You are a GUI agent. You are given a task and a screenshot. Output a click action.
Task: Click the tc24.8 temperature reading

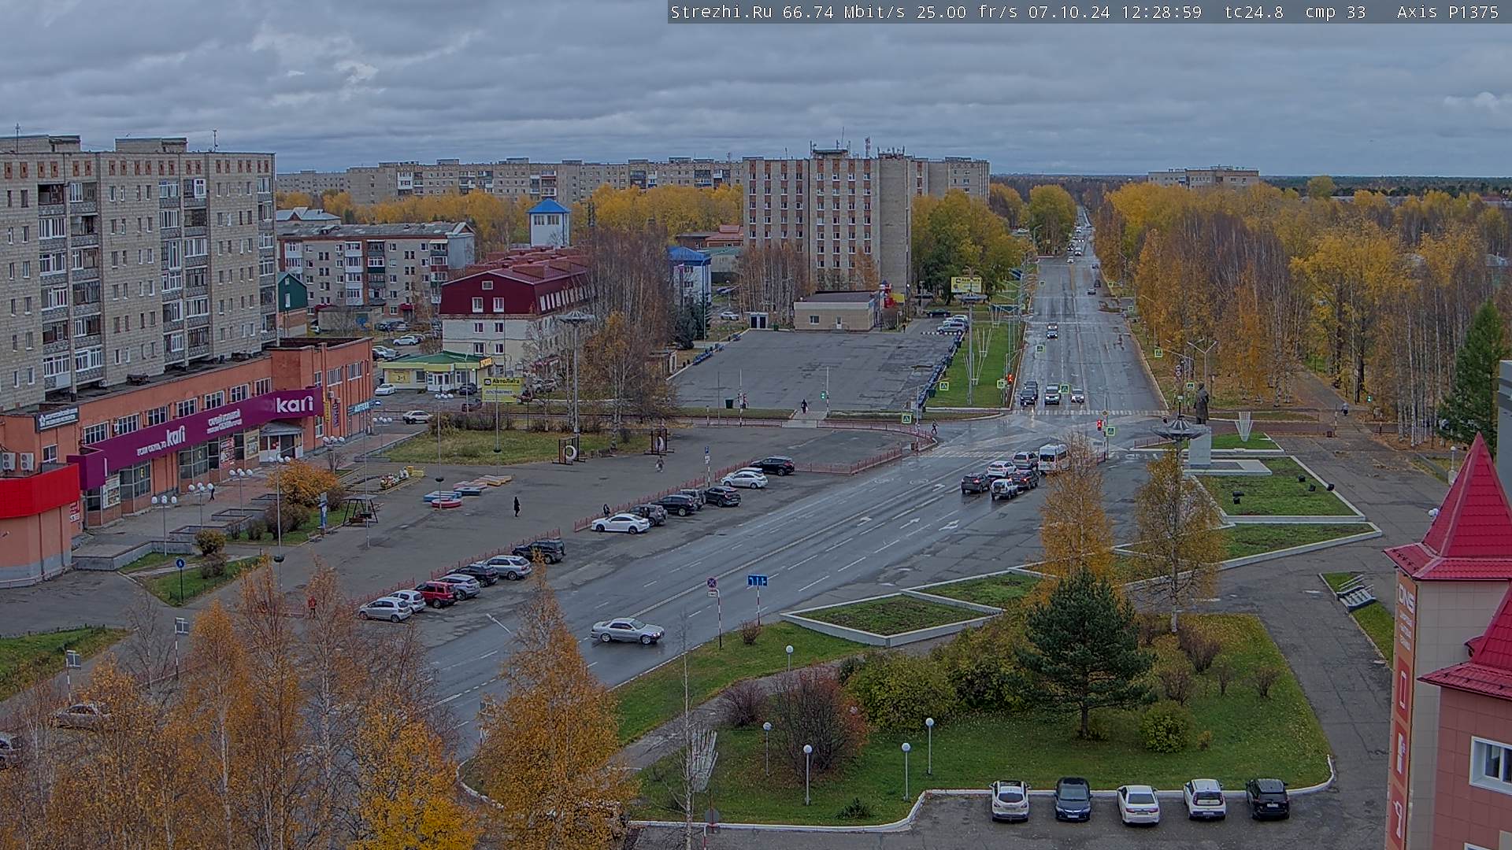click(x=1253, y=12)
